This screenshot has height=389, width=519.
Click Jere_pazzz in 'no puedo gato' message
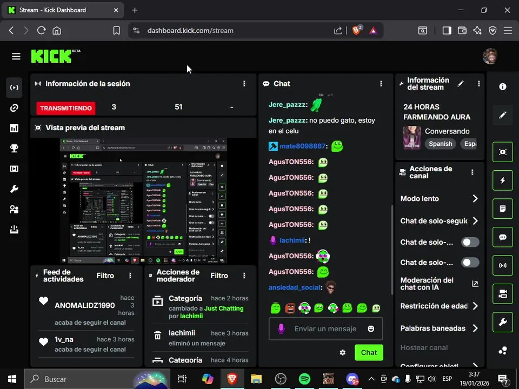287,120
